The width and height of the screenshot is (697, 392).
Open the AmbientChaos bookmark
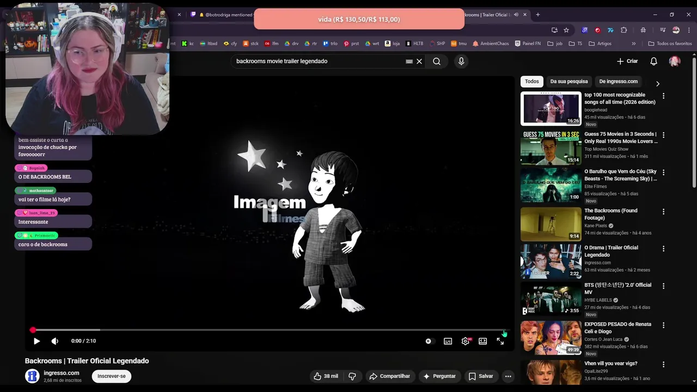491,44
